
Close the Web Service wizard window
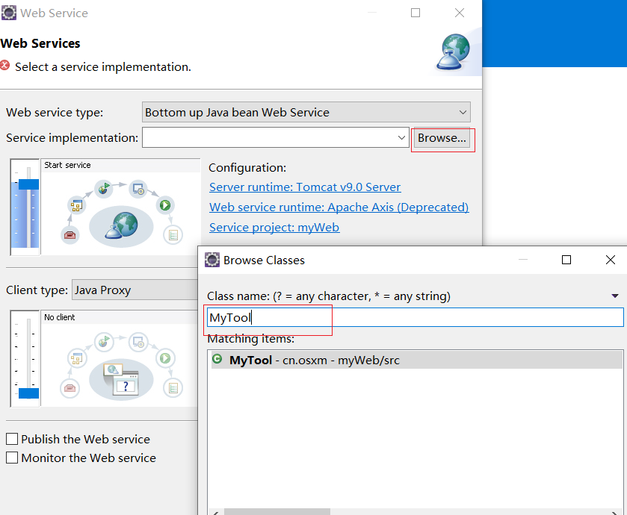(460, 13)
